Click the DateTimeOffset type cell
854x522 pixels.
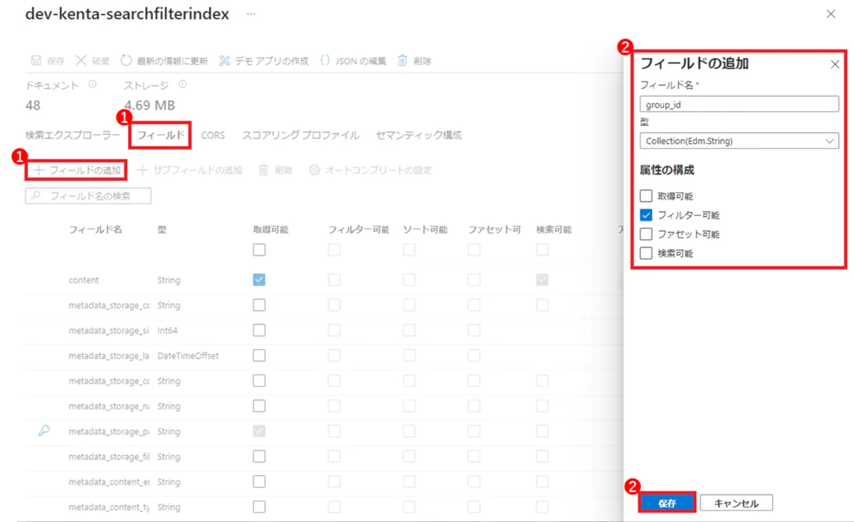point(188,356)
